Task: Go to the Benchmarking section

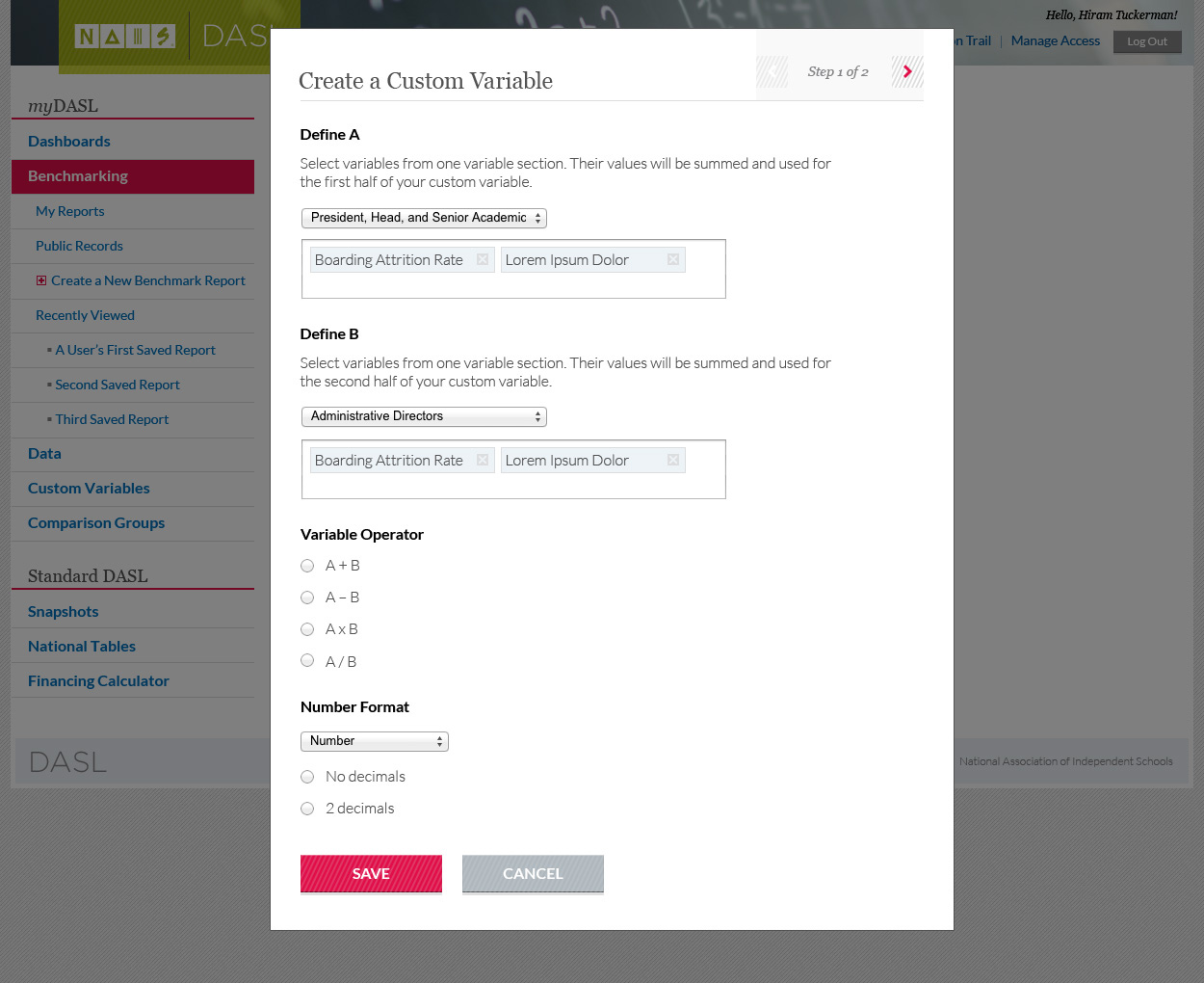Action: coord(133,176)
